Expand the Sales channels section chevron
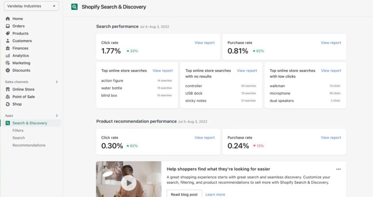Screen dimensions: 373x197 [x=57, y=82]
